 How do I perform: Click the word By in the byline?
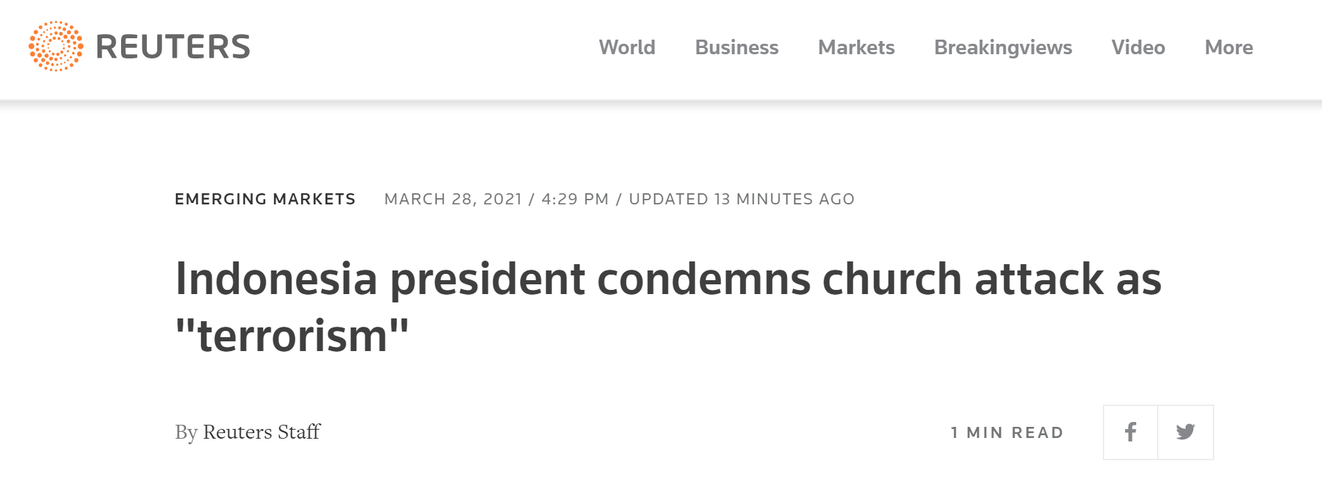(186, 432)
